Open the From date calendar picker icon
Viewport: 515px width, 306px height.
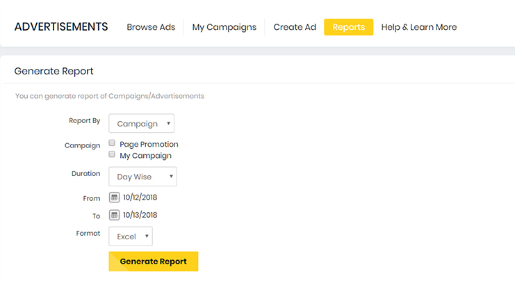(115, 198)
